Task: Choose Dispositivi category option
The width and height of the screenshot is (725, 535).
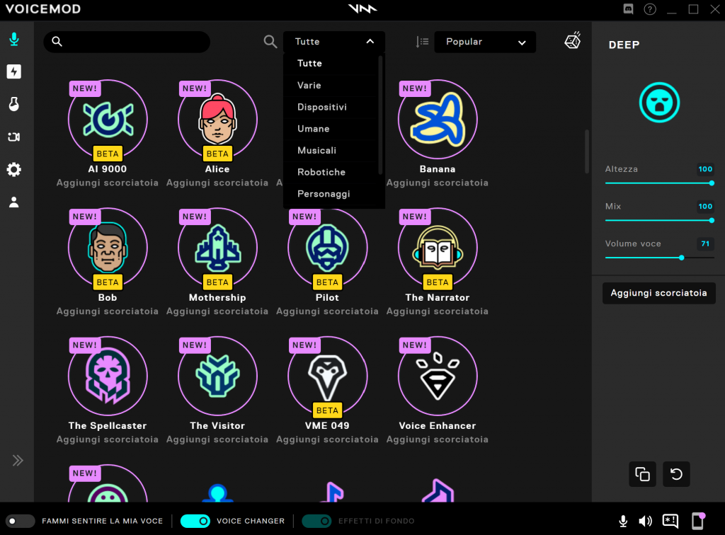Action: coord(331,107)
